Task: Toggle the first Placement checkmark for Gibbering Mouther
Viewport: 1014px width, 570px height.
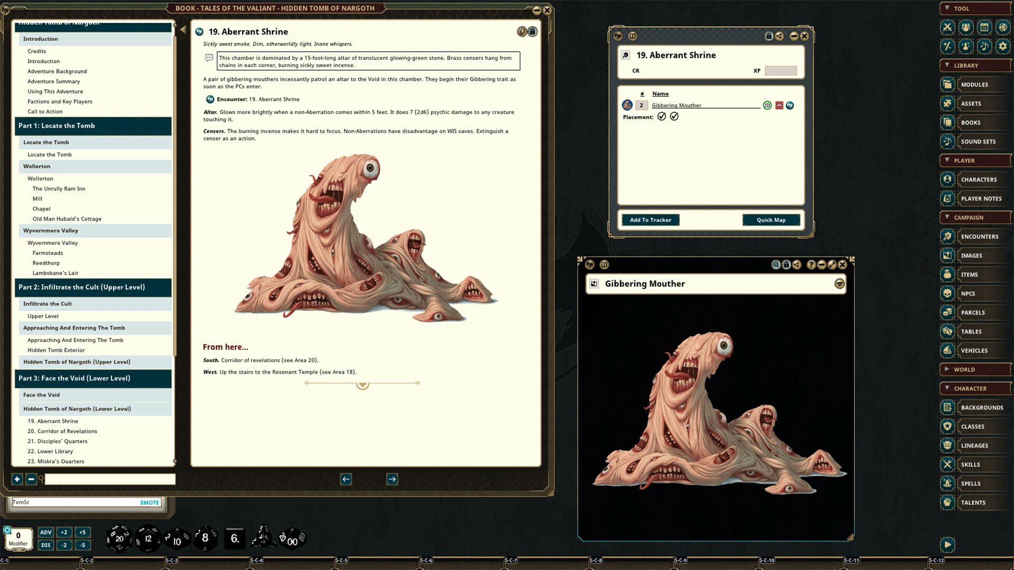Action: coord(662,116)
